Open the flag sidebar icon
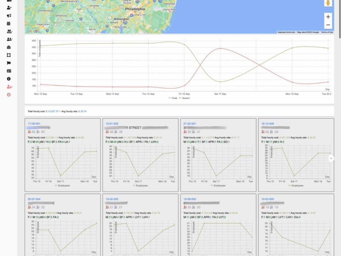The height and width of the screenshot is (256, 341). point(9,63)
